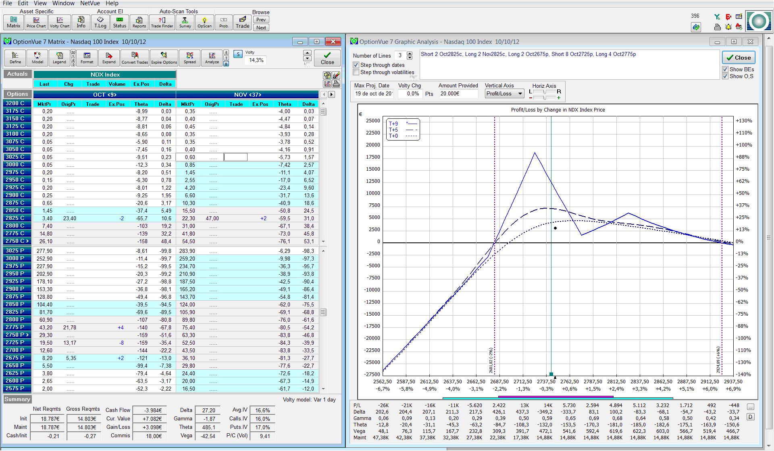Enable Step through volatilities
The height and width of the screenshot is (451, 774).
[356, 72]
